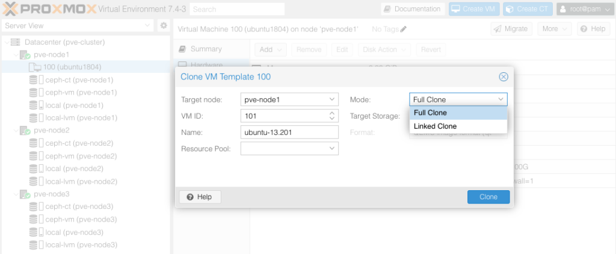
Task: Click the tree settings gear icon
Action: click(164, 25)
